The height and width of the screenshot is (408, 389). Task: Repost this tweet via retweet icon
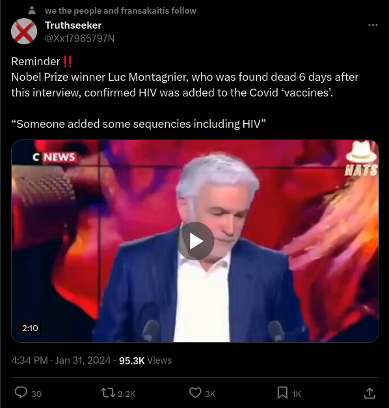[x=108, y=393]
